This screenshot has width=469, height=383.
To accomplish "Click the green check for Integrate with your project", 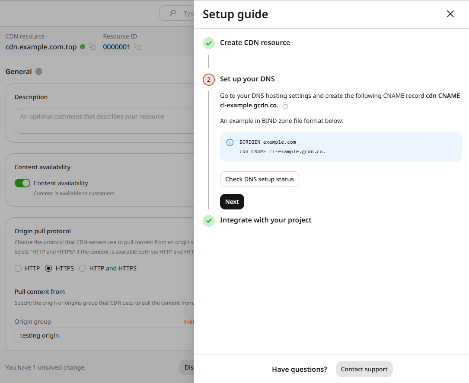I will pos(209,221).
